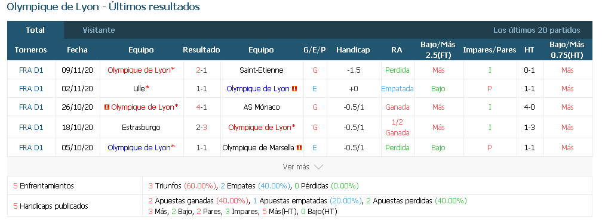Open the Los últimos 20 partidos selector

(537, 30)
